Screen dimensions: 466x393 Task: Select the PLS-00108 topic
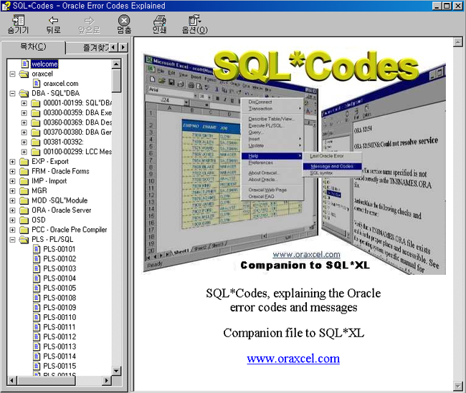click(x=60, y=298)
